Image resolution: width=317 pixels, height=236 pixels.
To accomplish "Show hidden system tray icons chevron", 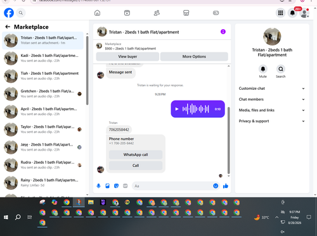I will click(x=276, y=217).
